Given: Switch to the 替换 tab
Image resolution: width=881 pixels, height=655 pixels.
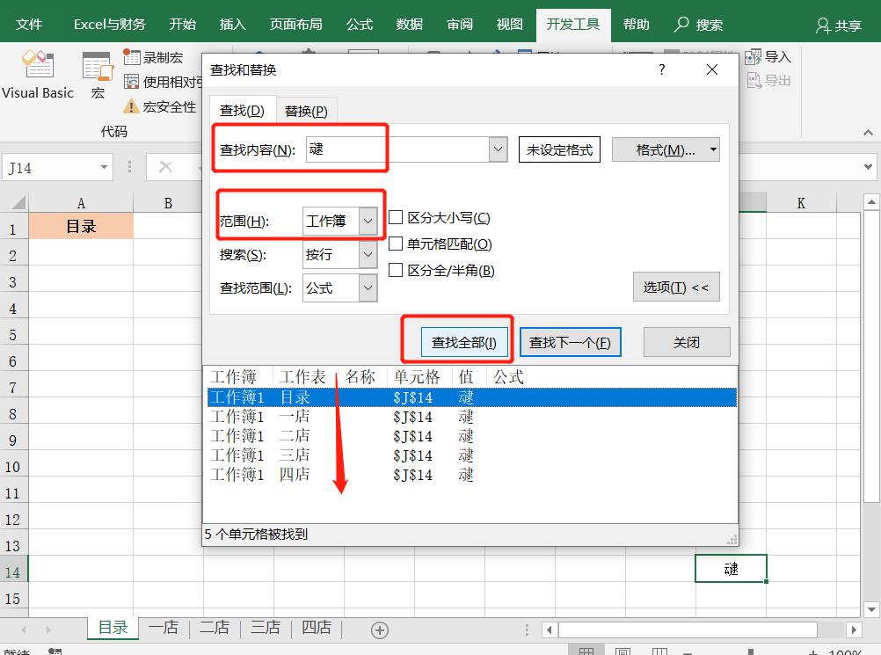Looking at the screenshot, I should [306, 110].
